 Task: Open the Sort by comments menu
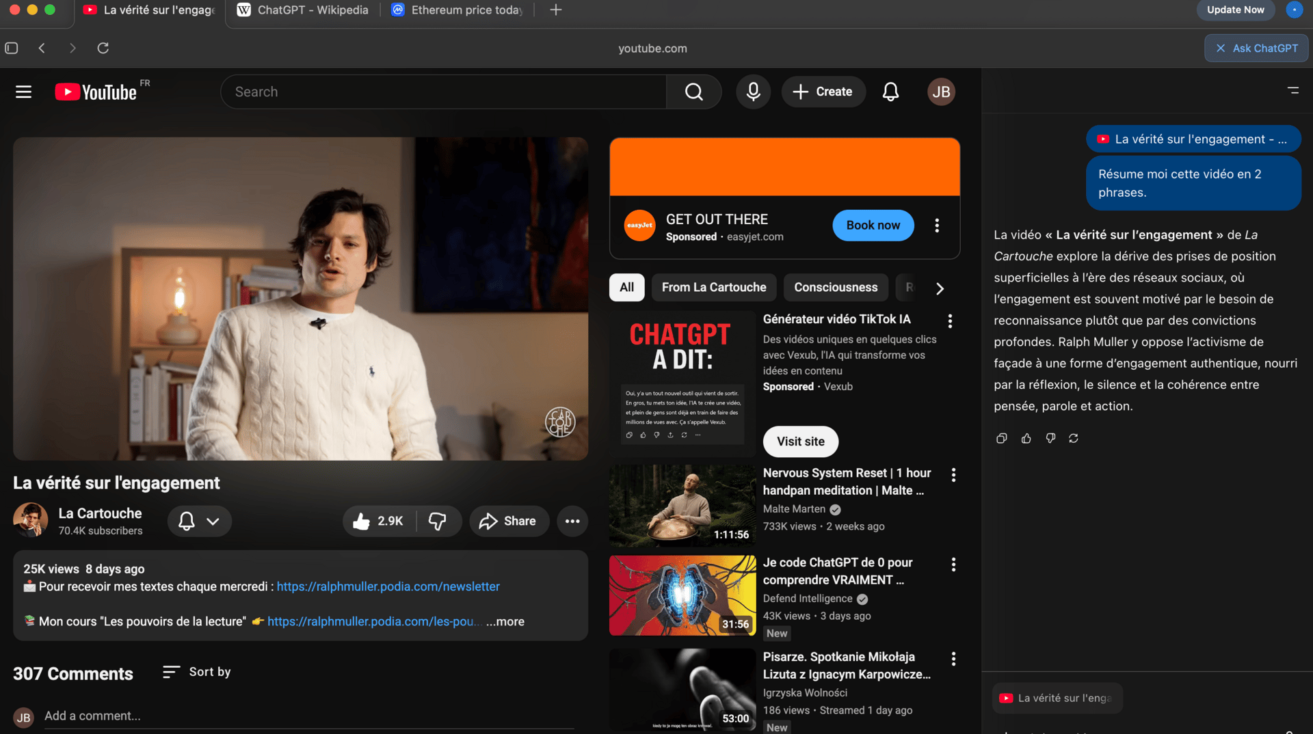(x=197, y=672)
